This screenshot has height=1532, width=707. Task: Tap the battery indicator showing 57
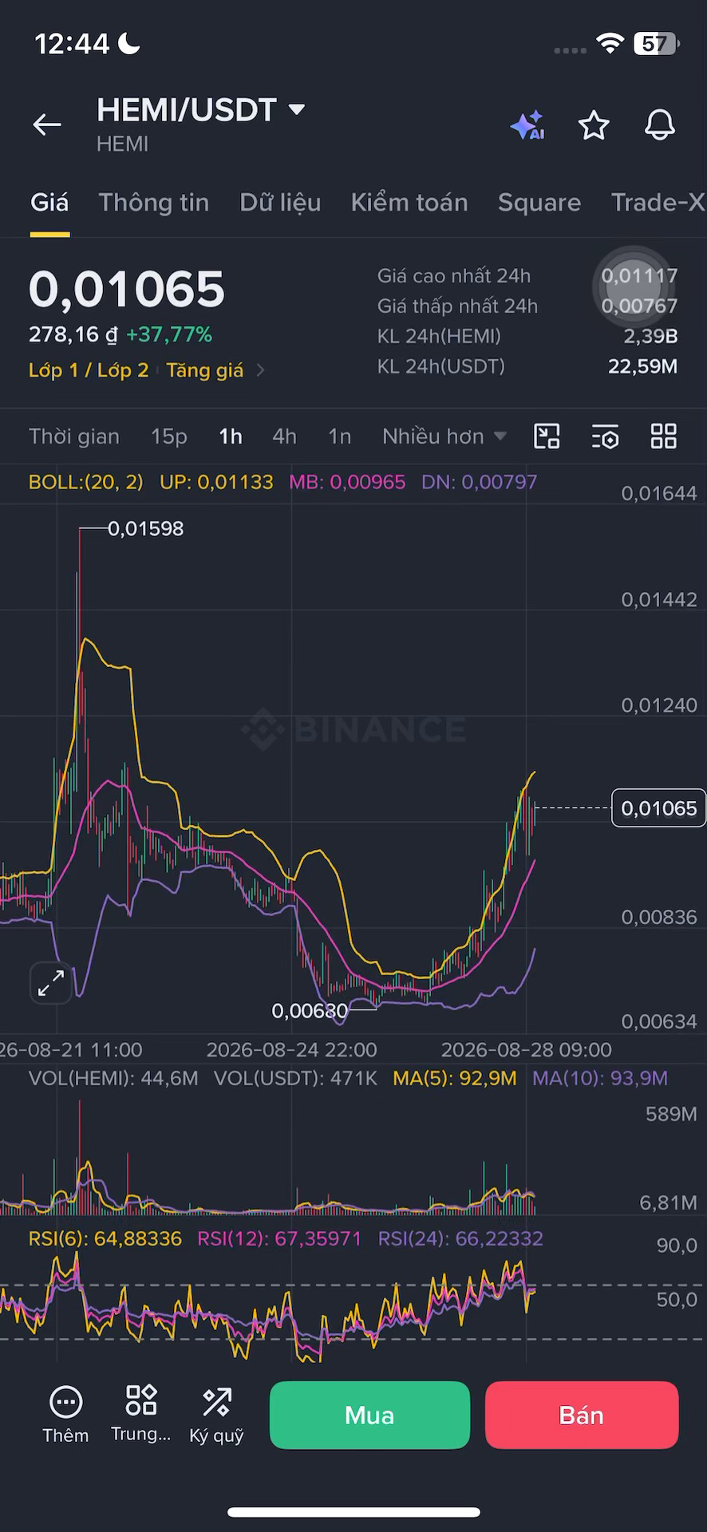(656, 44)
